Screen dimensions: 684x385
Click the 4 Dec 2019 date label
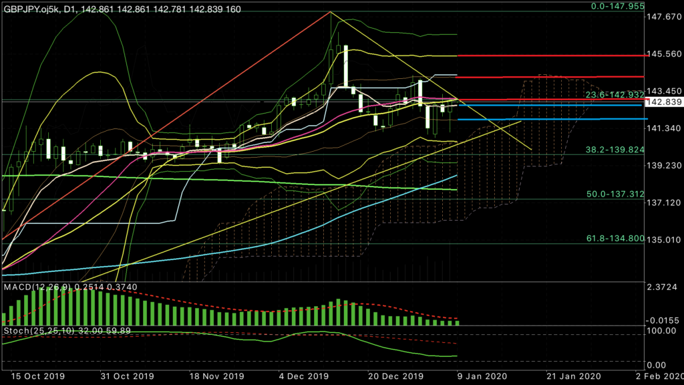(304, 376)
